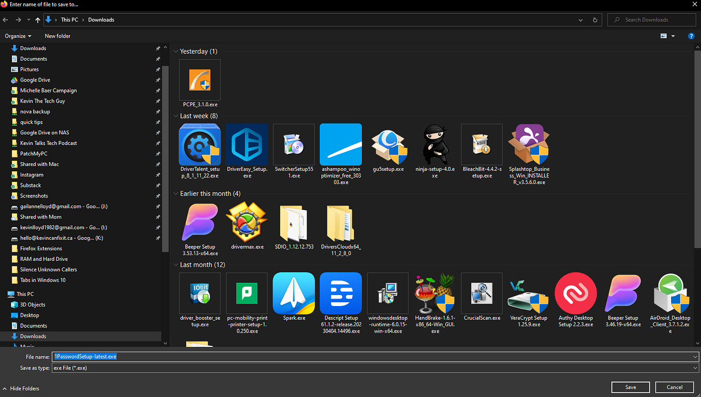701x397 pixels.
Task: Select the BleachBit-4.4.2-setup.exe icon
Action: (481, 144)
